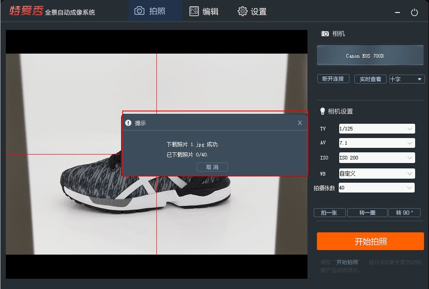Open the 编辑 tab
429x289 pixels.
click(204, 11)
